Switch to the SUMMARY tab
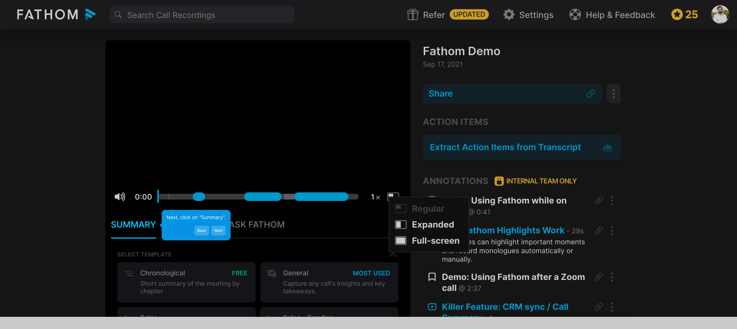Image resolution: width=737 pixels, height=329 pixels. pos(133,225)
